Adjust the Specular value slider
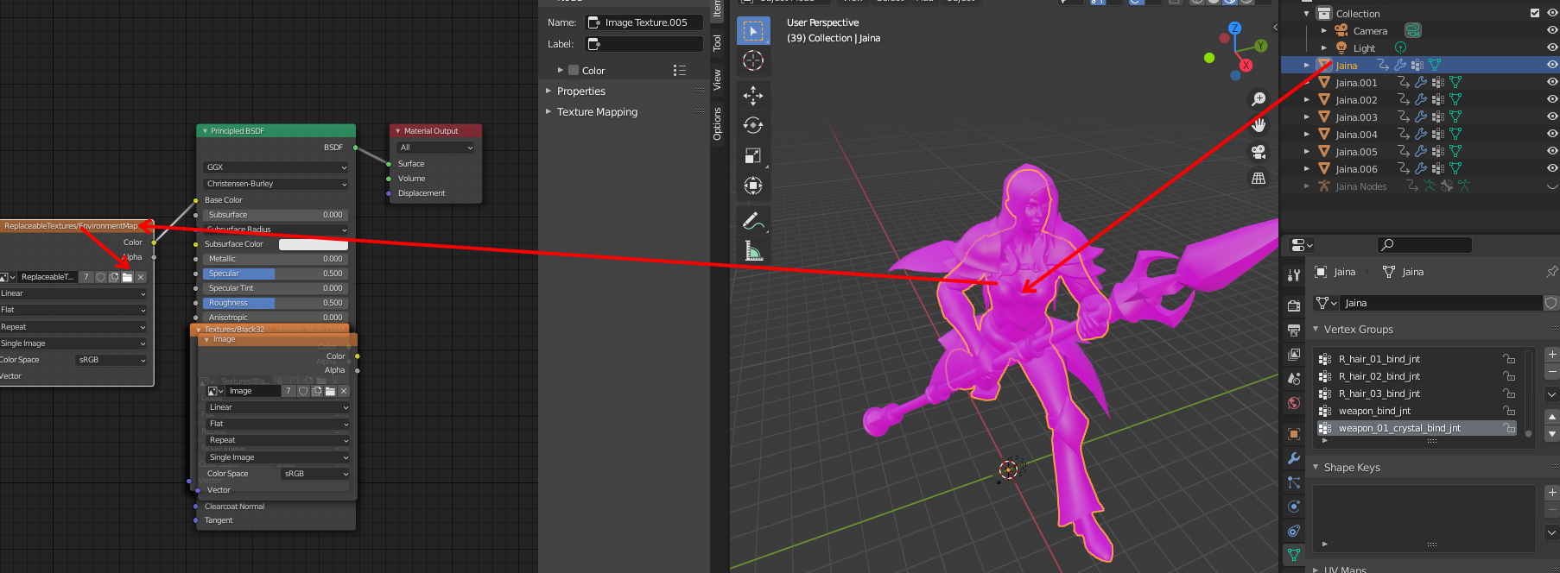1560x573 pixels. [276, 274]
